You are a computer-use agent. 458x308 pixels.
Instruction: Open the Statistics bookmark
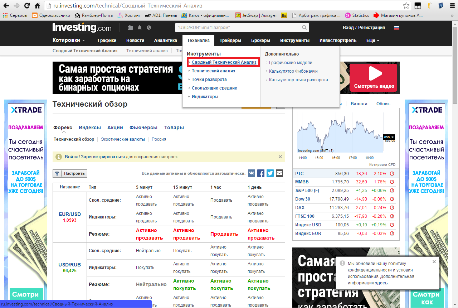point(357,15)
